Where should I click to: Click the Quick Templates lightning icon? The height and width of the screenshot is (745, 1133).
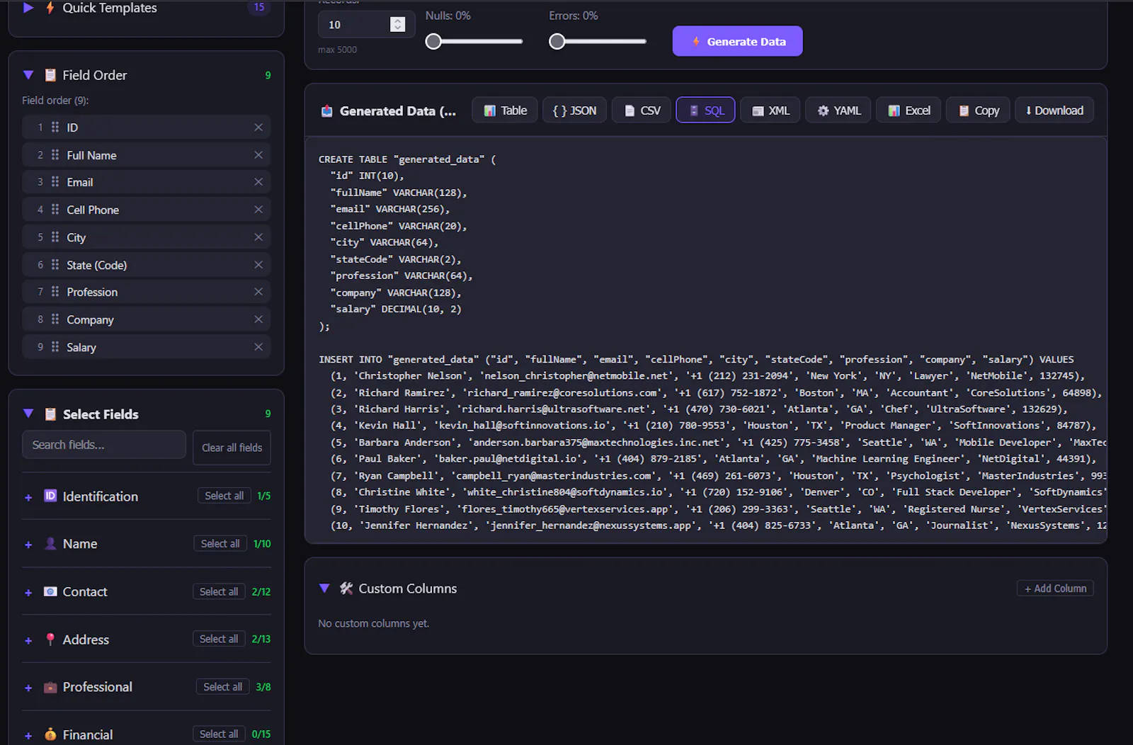pyautogui.click(x=50, y=8)
